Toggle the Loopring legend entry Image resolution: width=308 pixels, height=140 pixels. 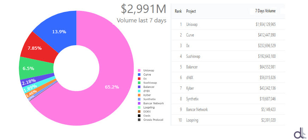(147, 107)
